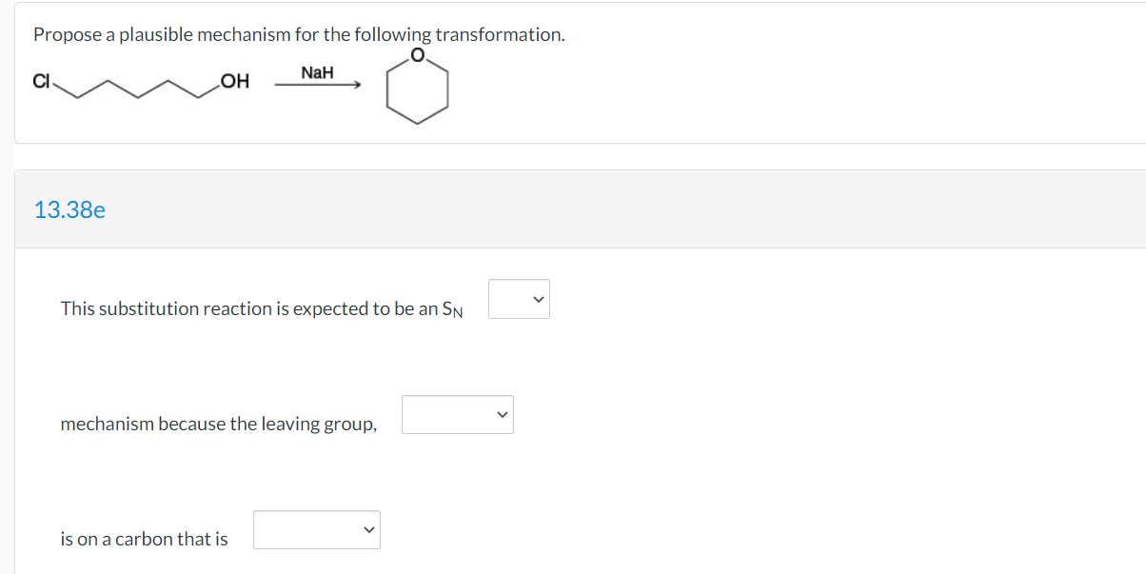The image size is (1146, 574).
Task: Open the leaving group dropdown
Action: pos(458,414)
